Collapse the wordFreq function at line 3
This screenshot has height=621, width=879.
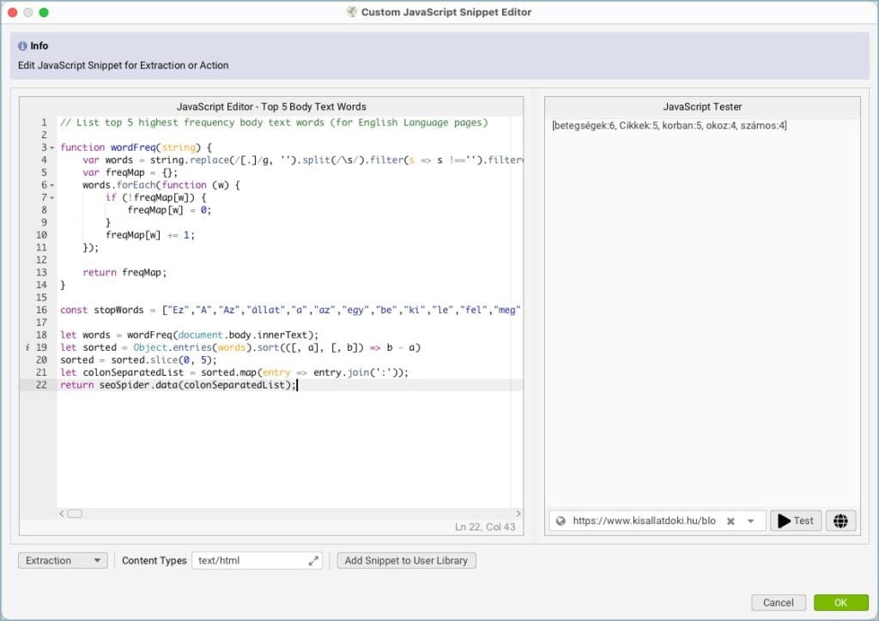pos(52,148)
